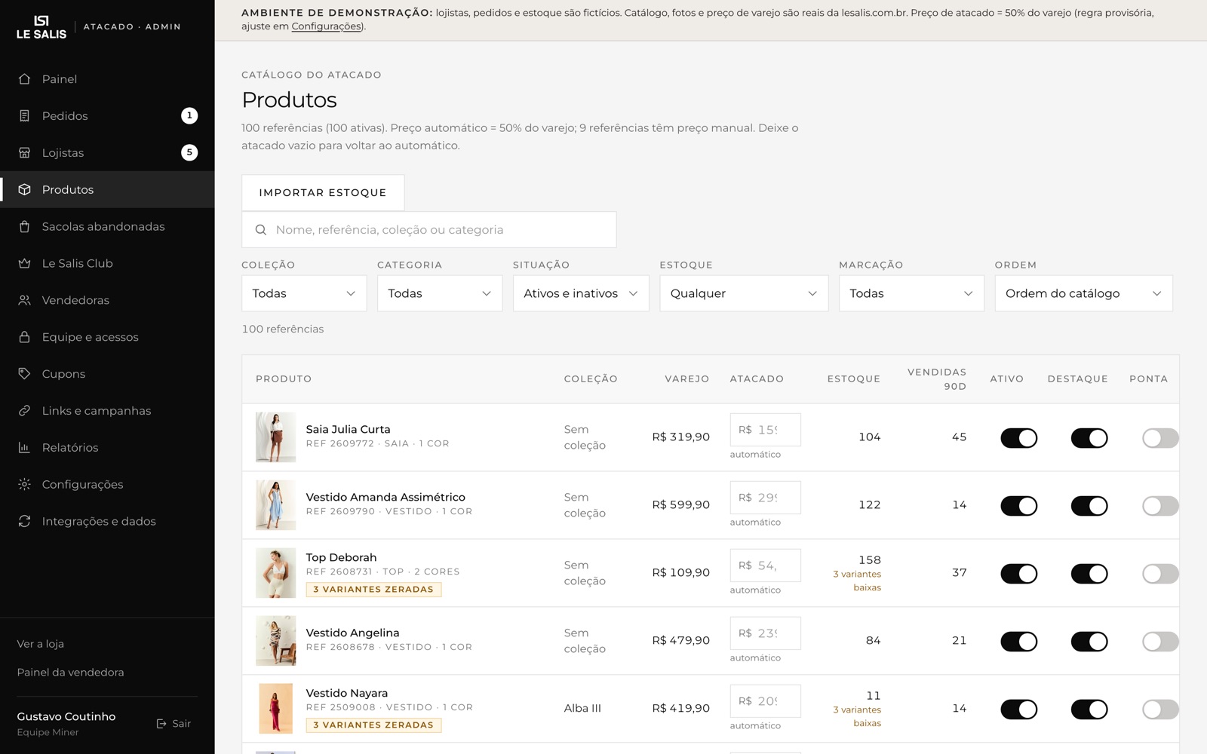Follow the Configurações link in the banner
1207x754 pixels.
[x=327, y=26]
